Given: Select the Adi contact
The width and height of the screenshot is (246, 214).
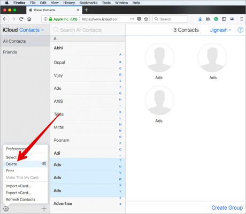Looking at the screenshot, I should tap(88, 153).
